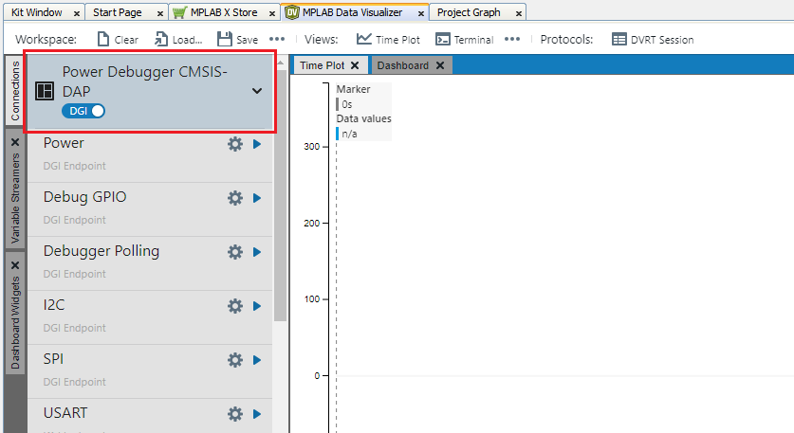Close the Dashboard view tab

click(x=440, y=65)
